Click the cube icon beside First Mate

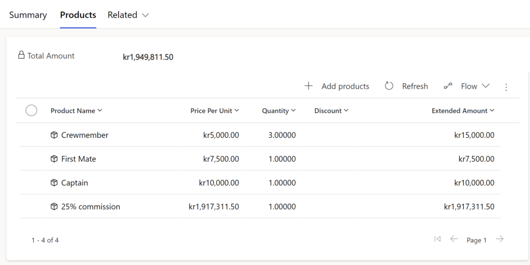point(54,159)
